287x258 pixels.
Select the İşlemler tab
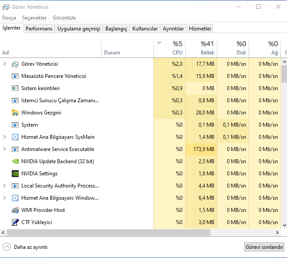click(x=12, y=28)
